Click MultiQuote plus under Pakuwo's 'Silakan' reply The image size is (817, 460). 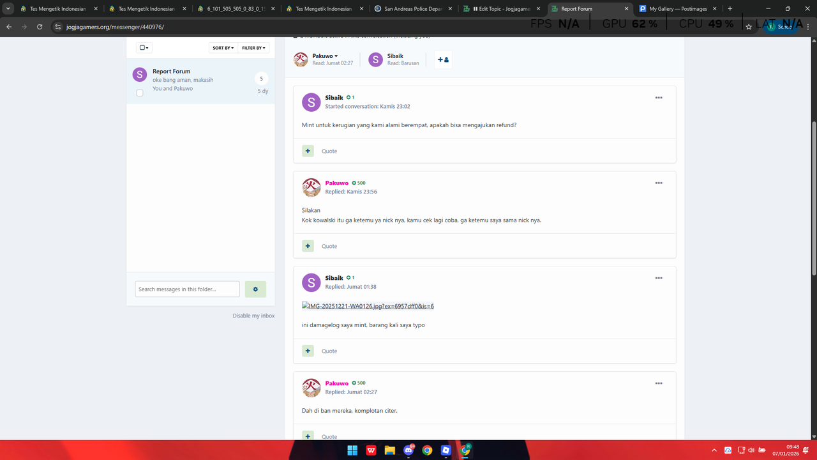click(x=308, y=246)
